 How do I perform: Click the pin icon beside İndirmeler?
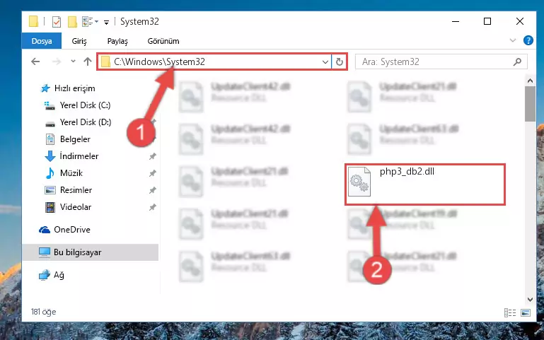click(152, 156)
